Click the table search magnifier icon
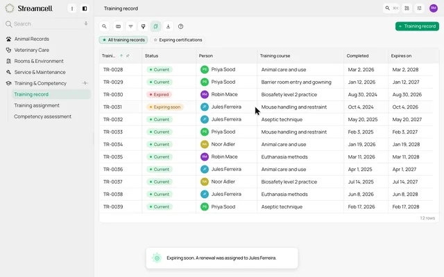This screenshot has height=277, width=444. tap(104, 26)
